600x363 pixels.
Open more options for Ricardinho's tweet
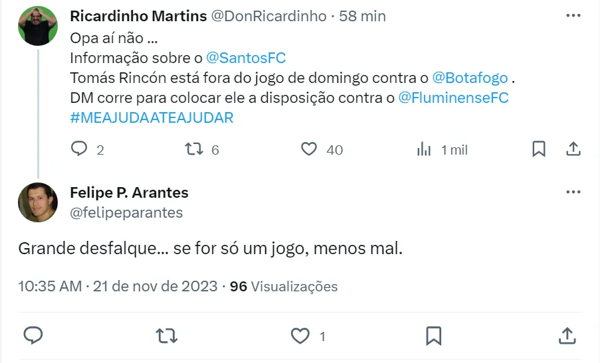click(x=573, y=15)
